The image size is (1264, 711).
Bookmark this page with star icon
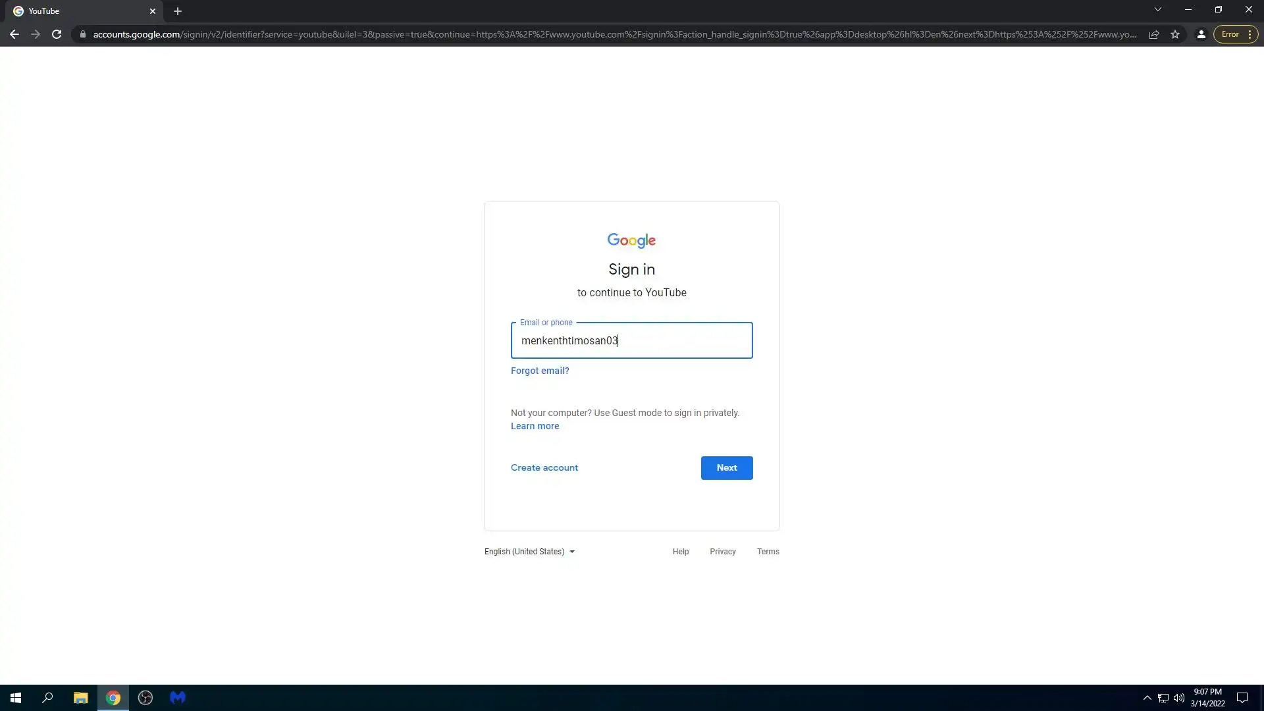coord(1175,34)
